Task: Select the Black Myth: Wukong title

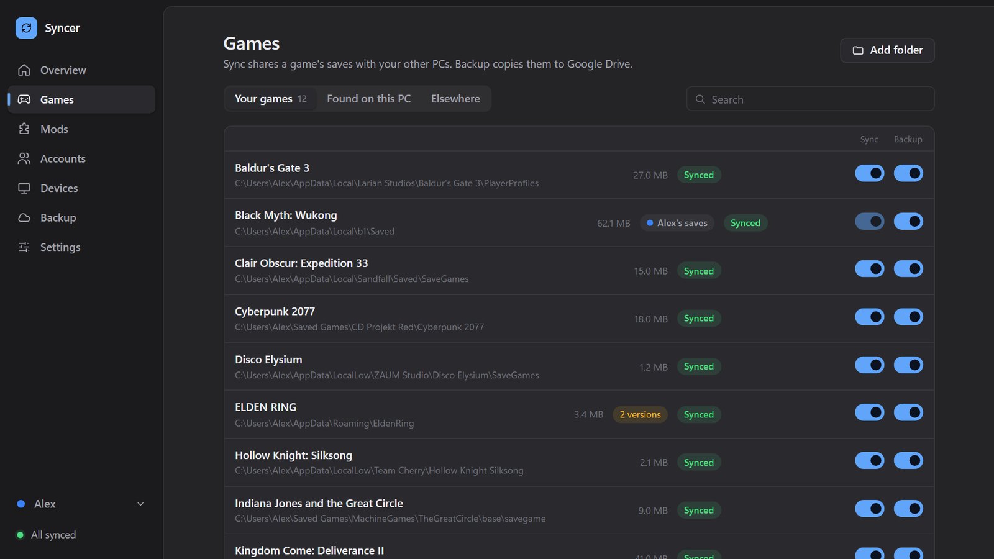Action: (286, 216)
